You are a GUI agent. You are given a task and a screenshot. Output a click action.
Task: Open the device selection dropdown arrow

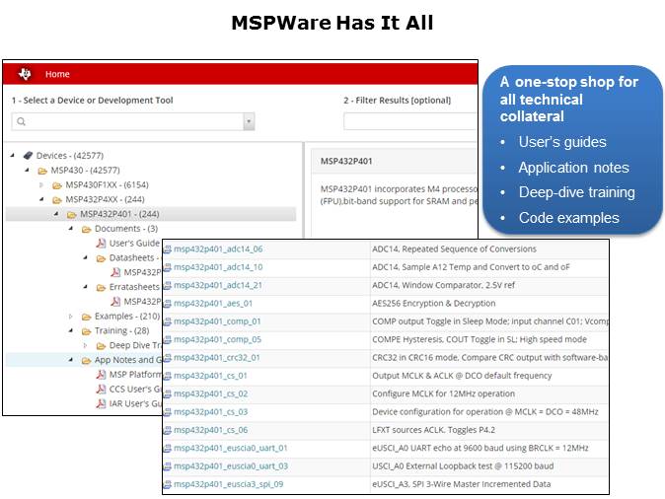point(249,121)
